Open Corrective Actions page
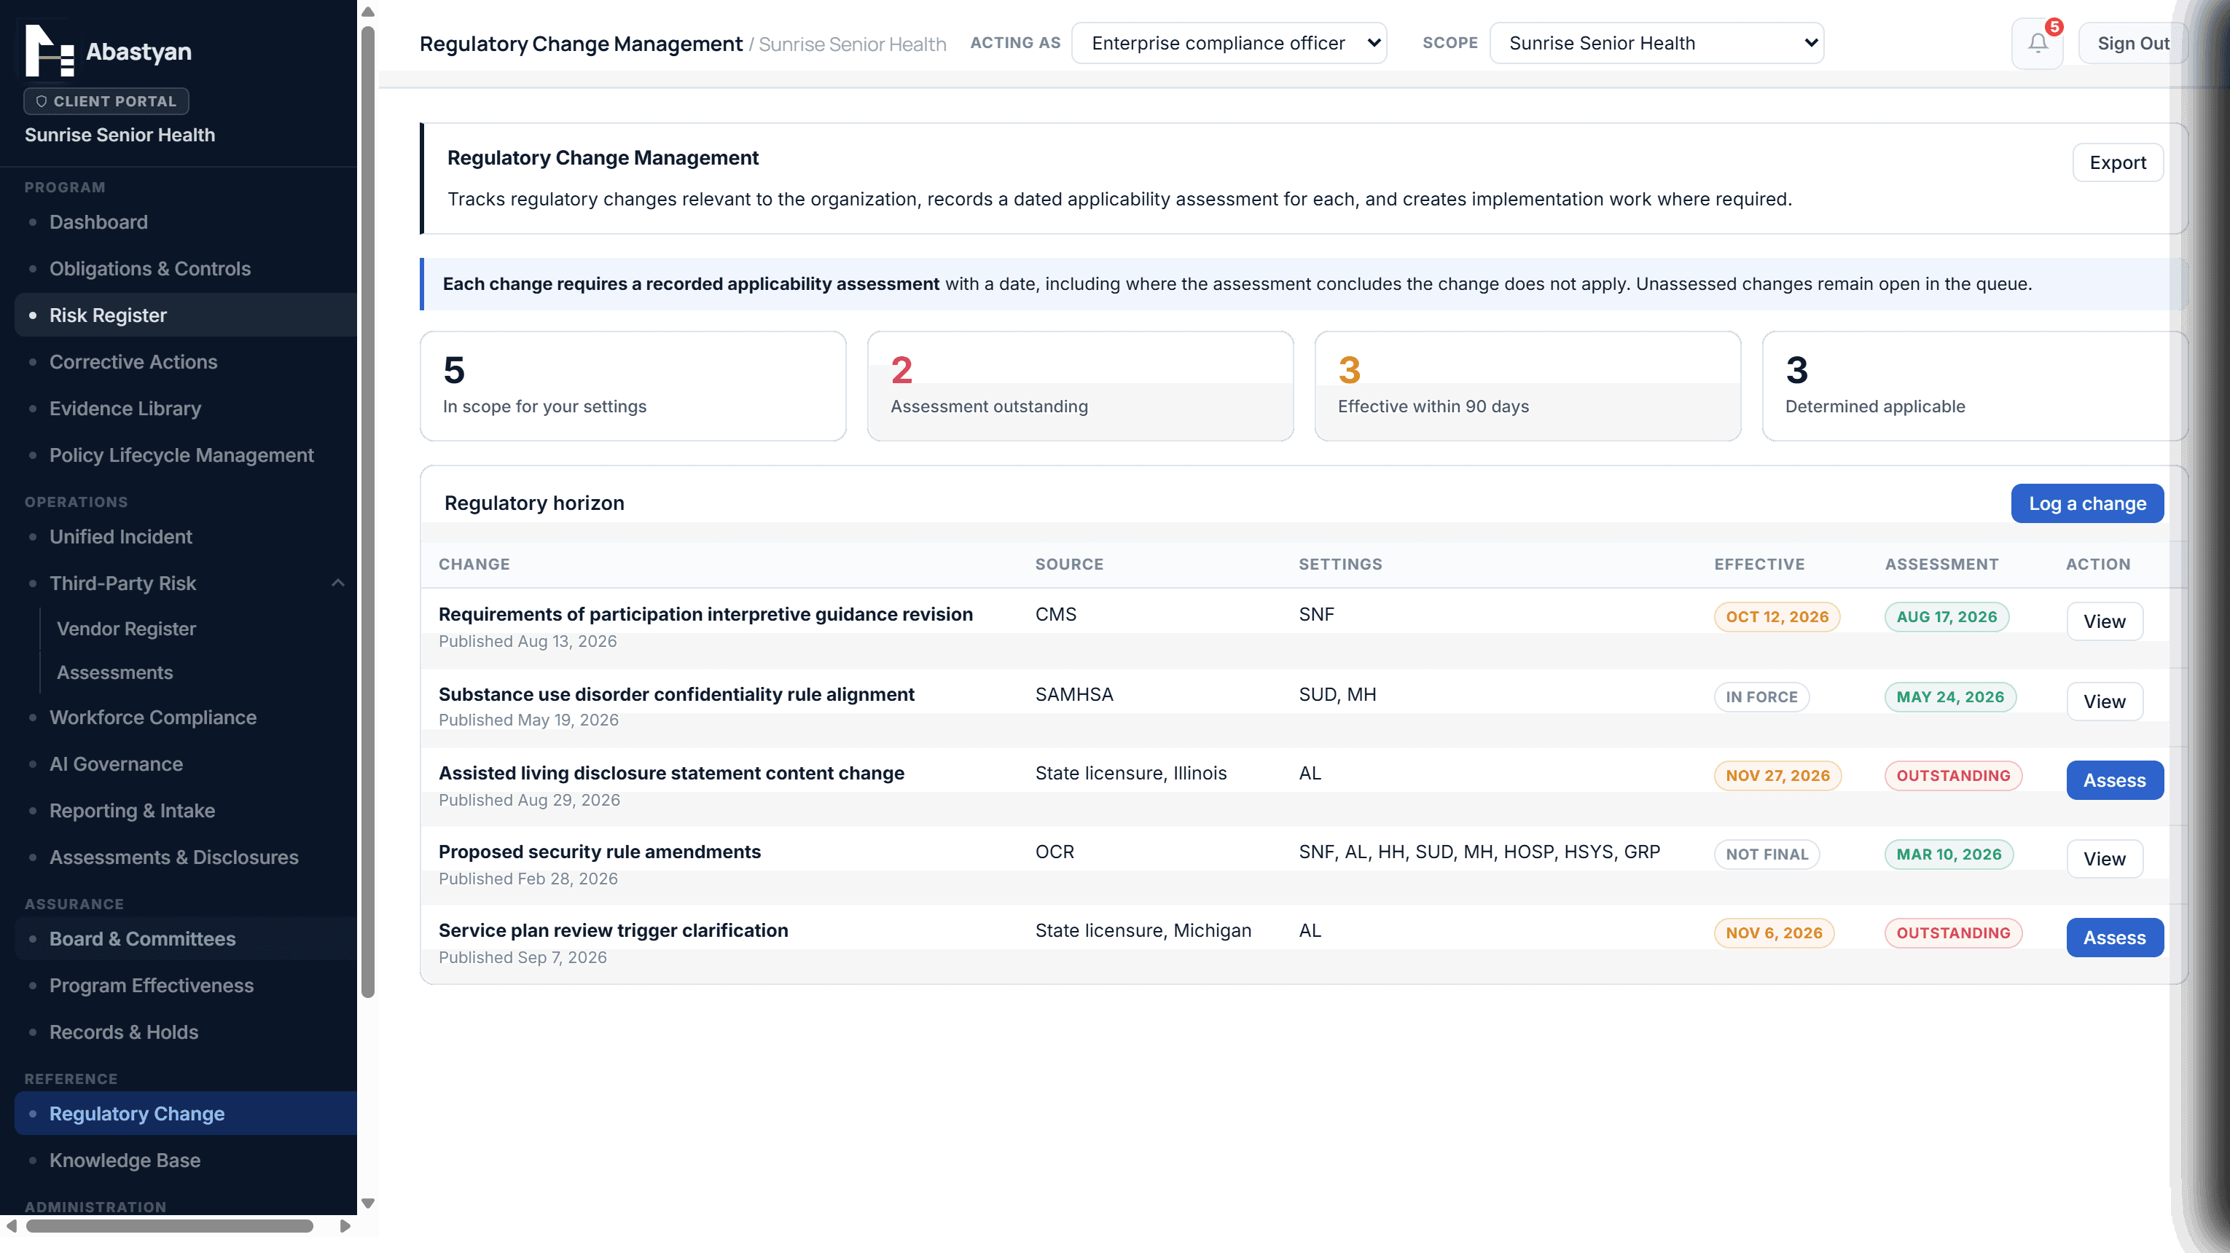 (x=185, y=362)
